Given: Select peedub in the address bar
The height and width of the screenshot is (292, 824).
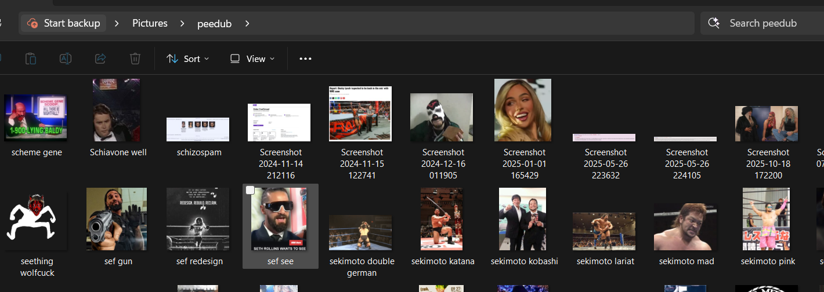Looking at the screenshot, I should click(x=214, y=23).
